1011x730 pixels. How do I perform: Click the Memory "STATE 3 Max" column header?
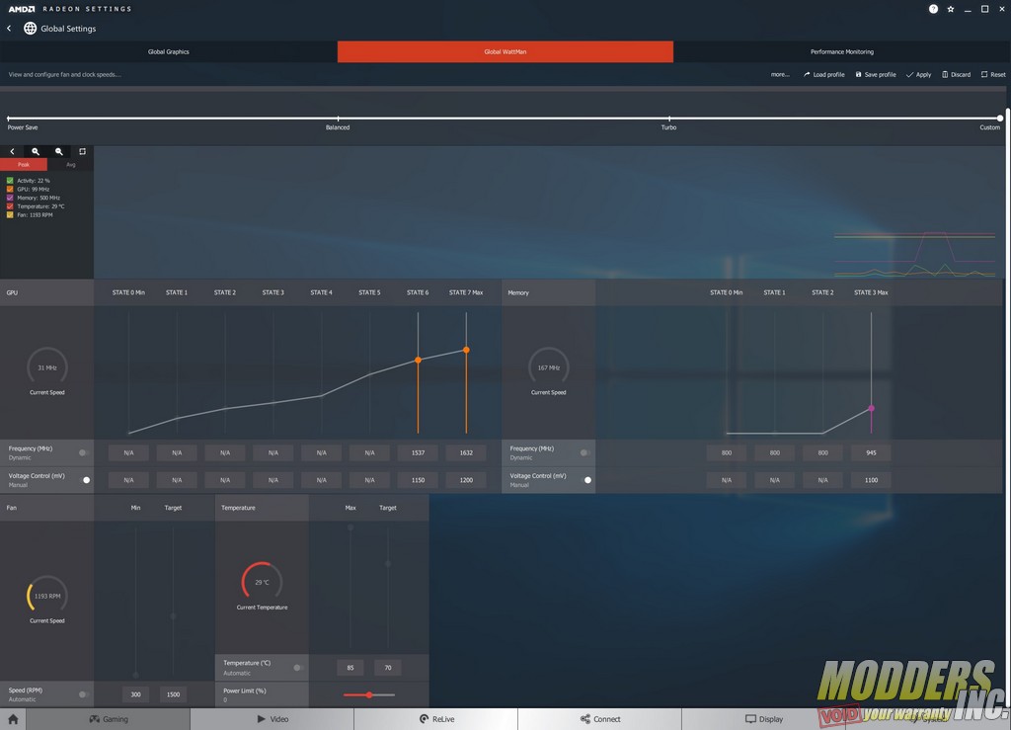pyautogui.click(x=871, y=292)
